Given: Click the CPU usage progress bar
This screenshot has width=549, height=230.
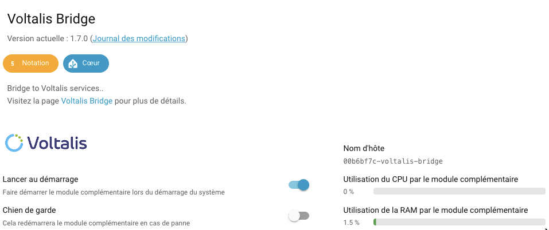Looking at the screenshot, I should point(459,191).
